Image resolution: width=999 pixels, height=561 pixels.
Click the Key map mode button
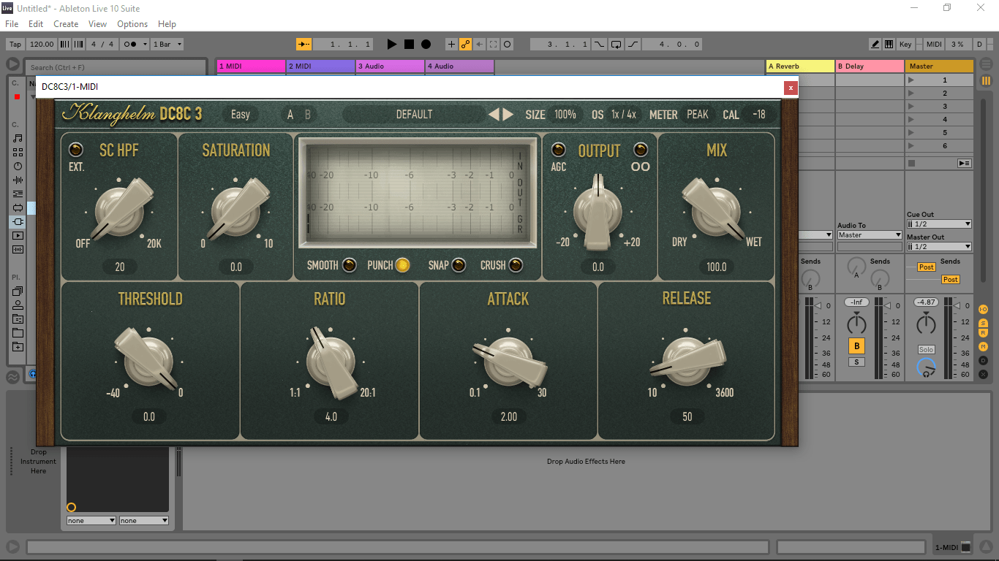(905, 45)
